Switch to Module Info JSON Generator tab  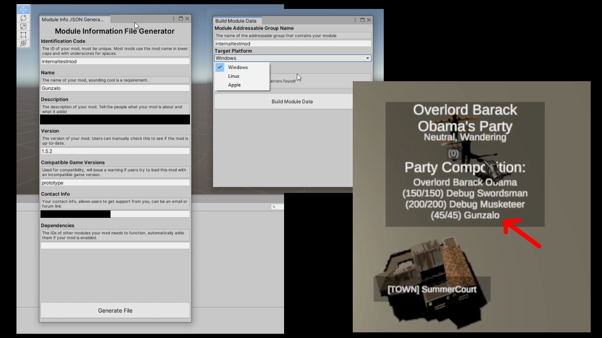73,19
